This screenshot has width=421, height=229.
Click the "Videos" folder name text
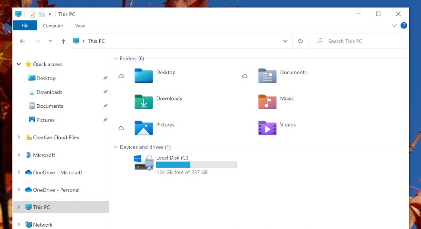tap(288, 125)
